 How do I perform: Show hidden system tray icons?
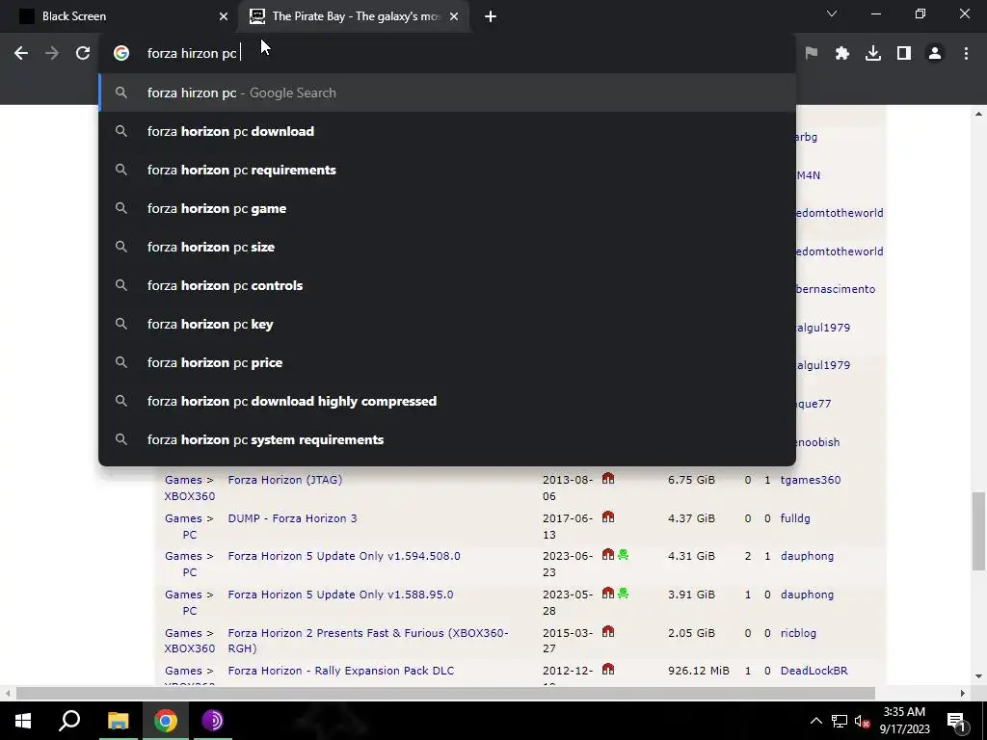[815, 721]
